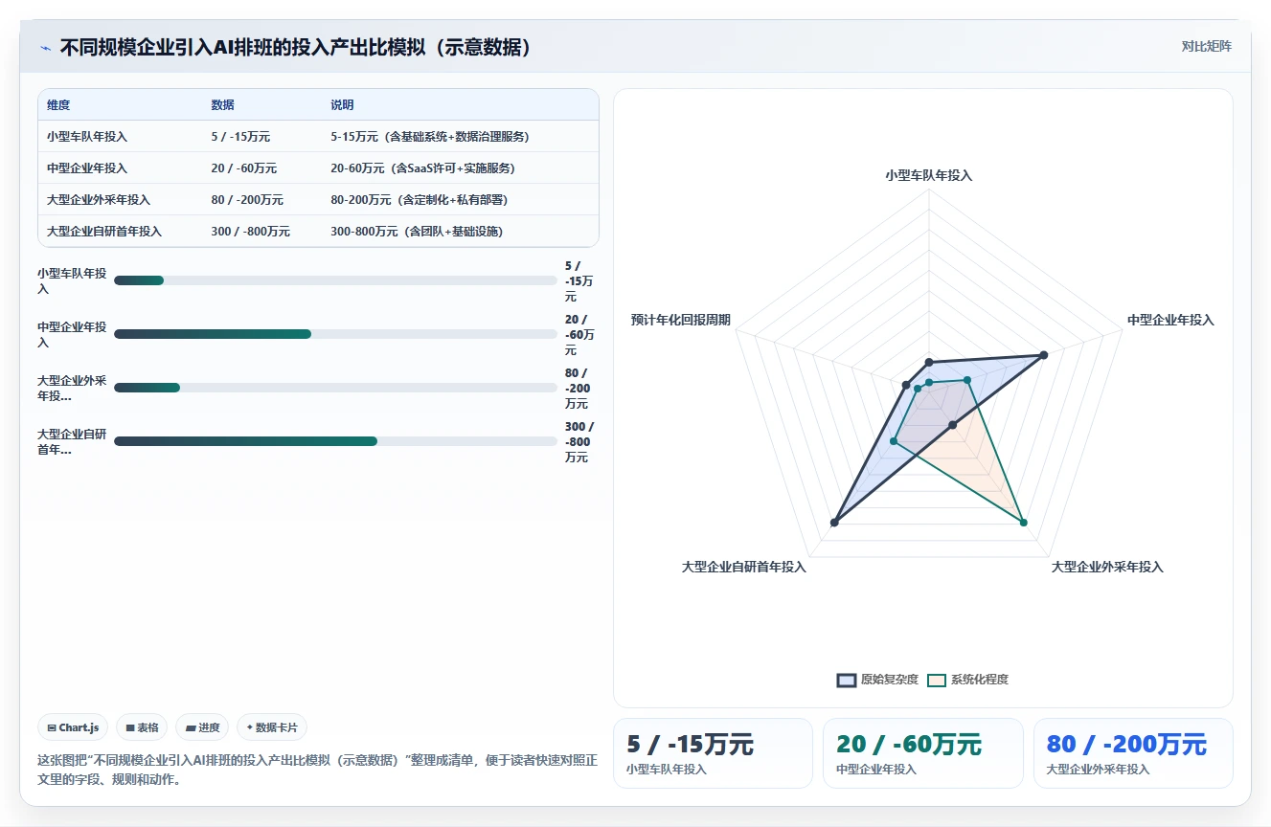
Task: Click the 小型车队年投入 progress bar
Action: 335,280
